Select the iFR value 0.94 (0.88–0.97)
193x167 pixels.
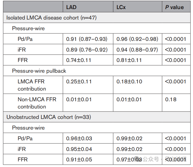coord(137,50)
